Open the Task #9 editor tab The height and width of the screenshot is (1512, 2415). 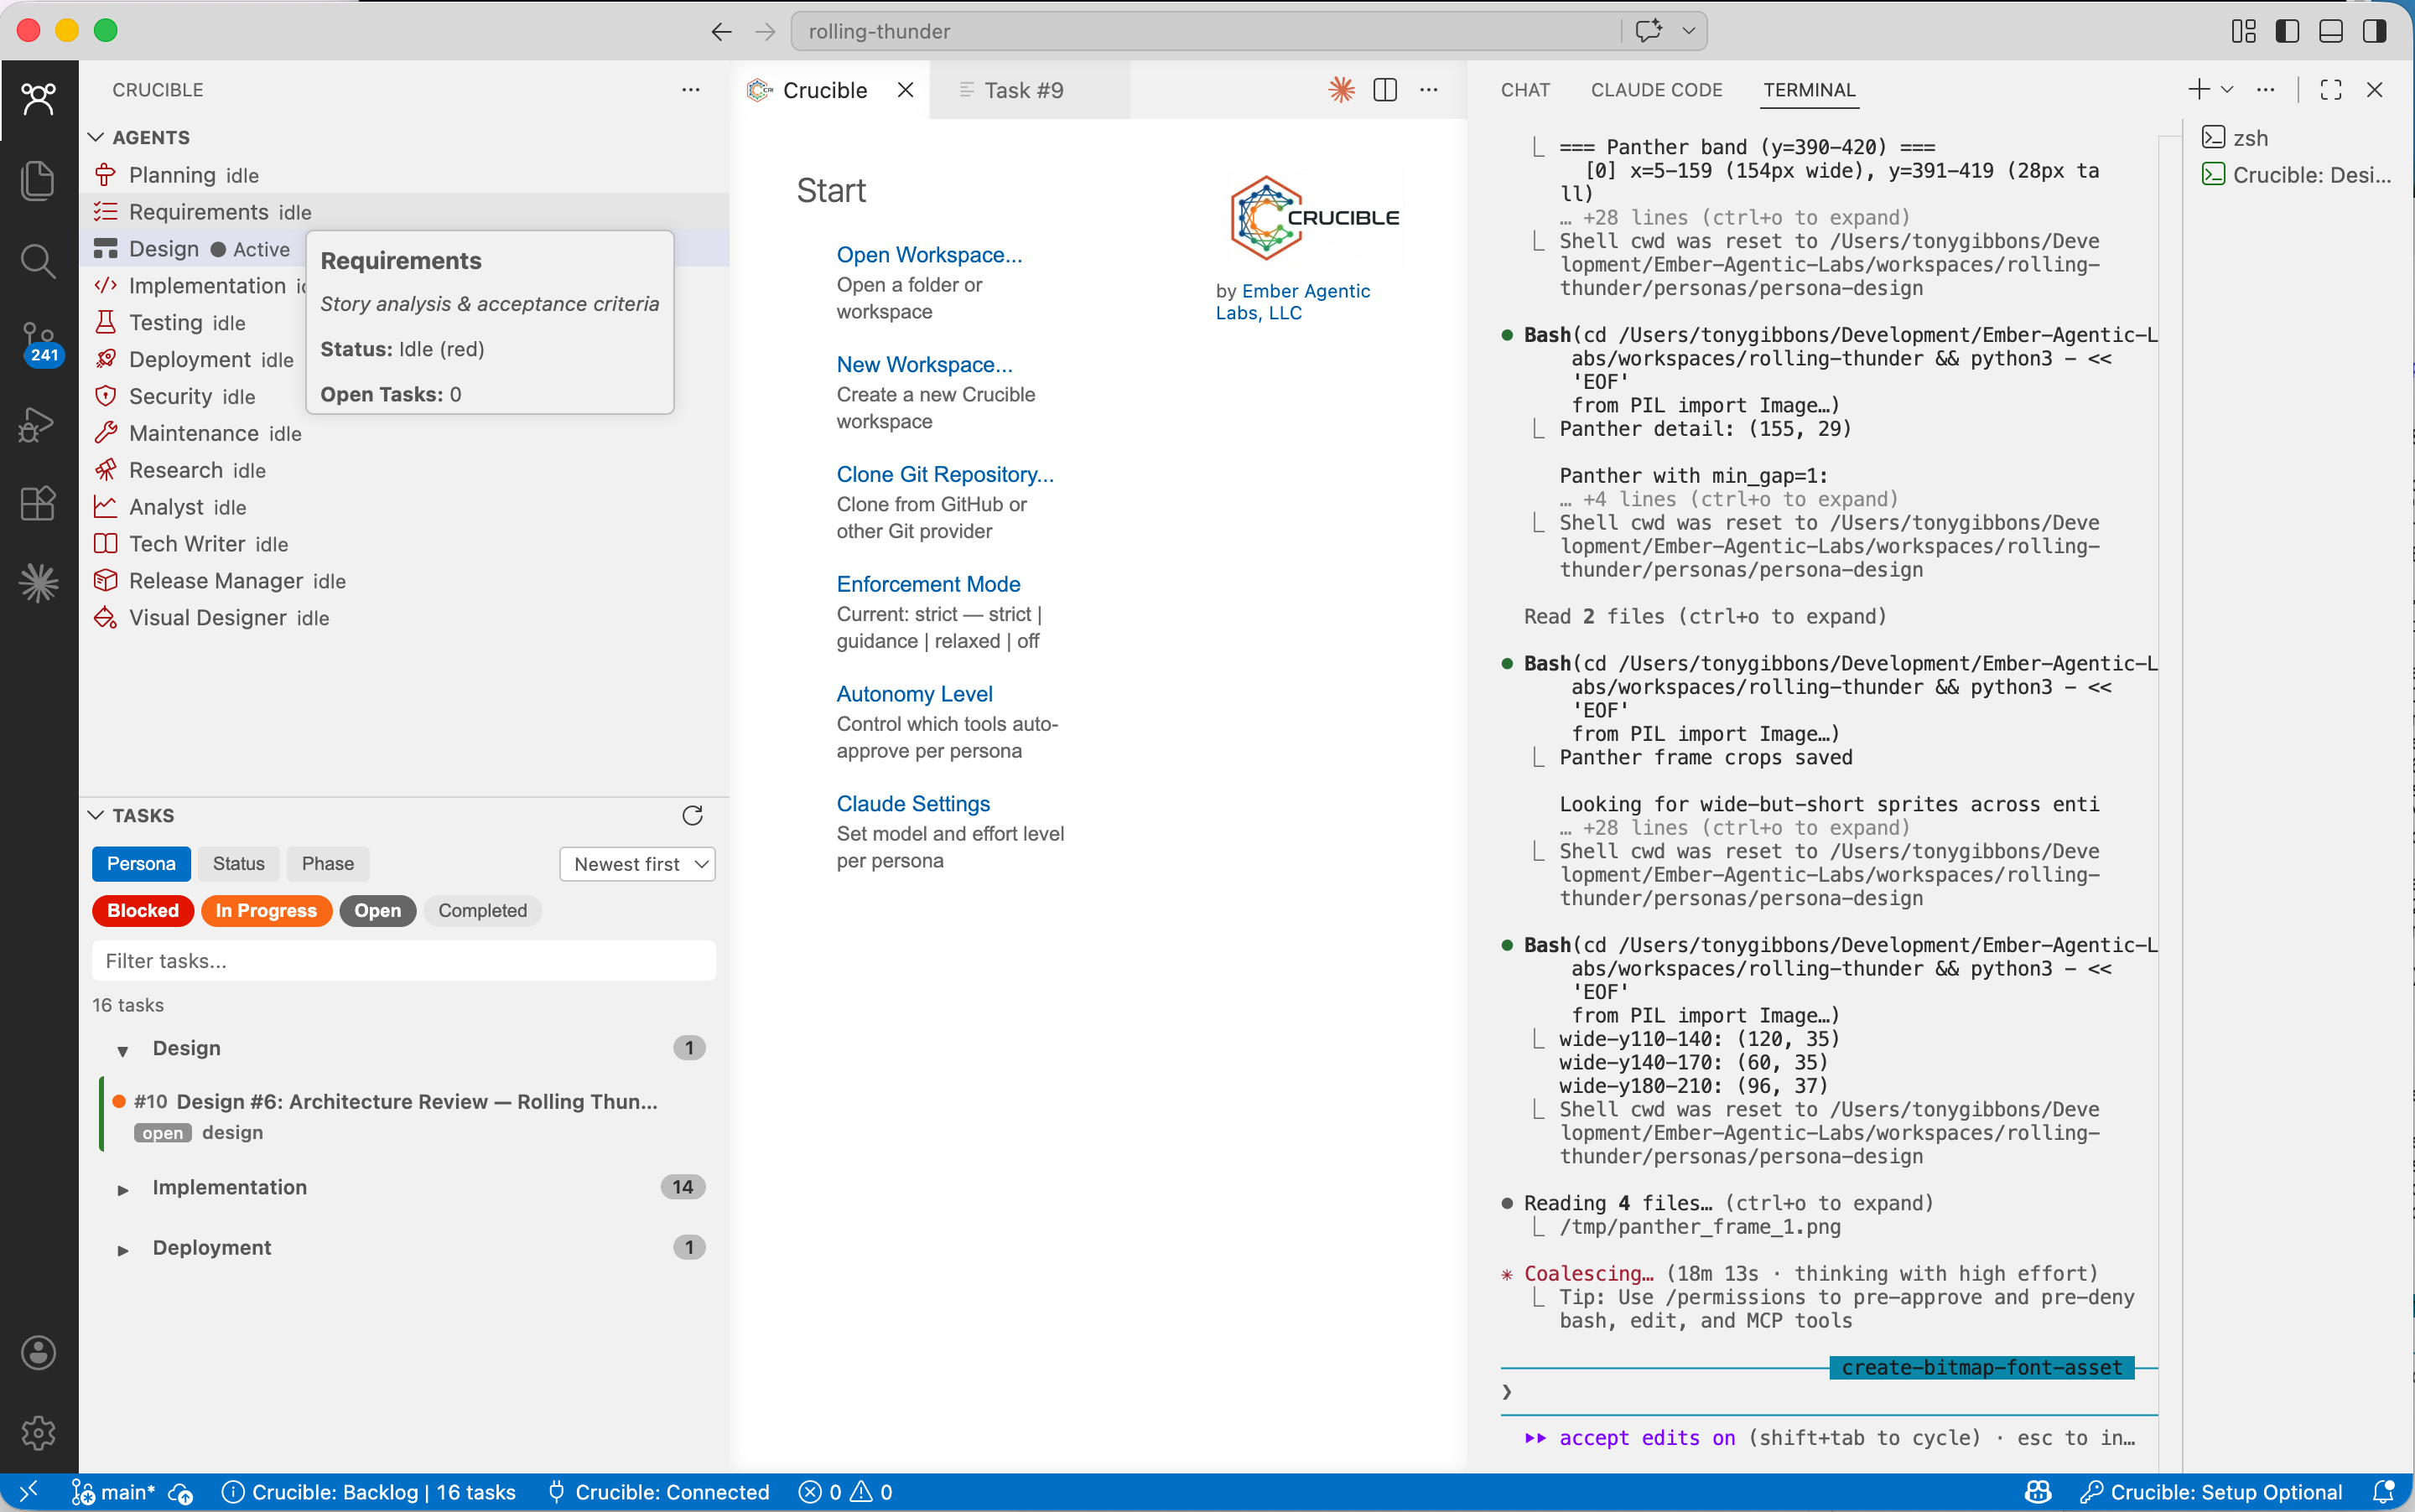pyautogui.click(x=1025, y=89)
